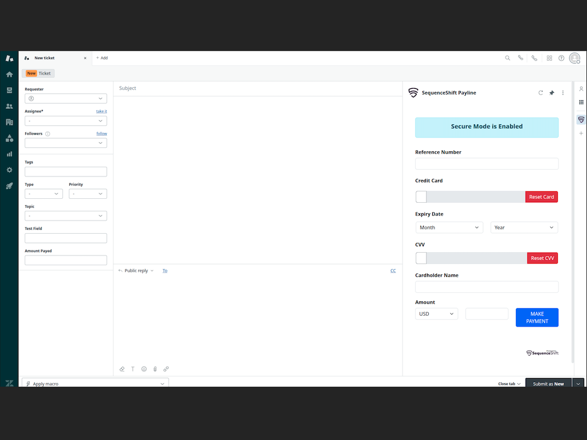Open the Month dropdown under Expiry Date
The image size is (587, 440).
coord(449,227)
